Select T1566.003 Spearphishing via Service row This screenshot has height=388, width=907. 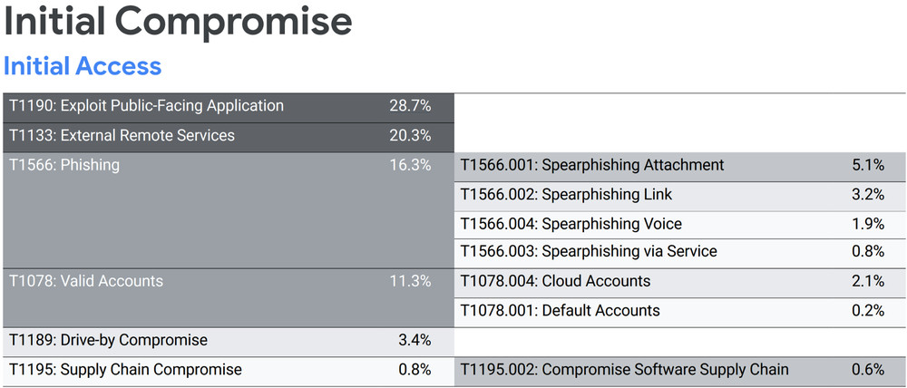point(589,251)
